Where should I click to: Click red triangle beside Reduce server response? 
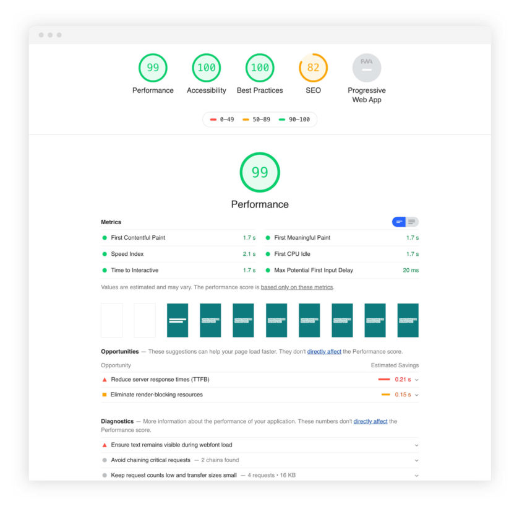(105, 380)
